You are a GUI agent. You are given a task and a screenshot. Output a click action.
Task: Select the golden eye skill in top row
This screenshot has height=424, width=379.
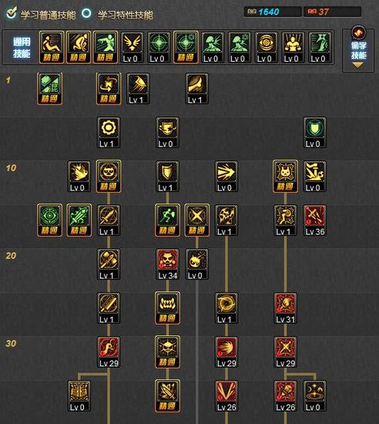pyautogui.click(x=266, y=47)
